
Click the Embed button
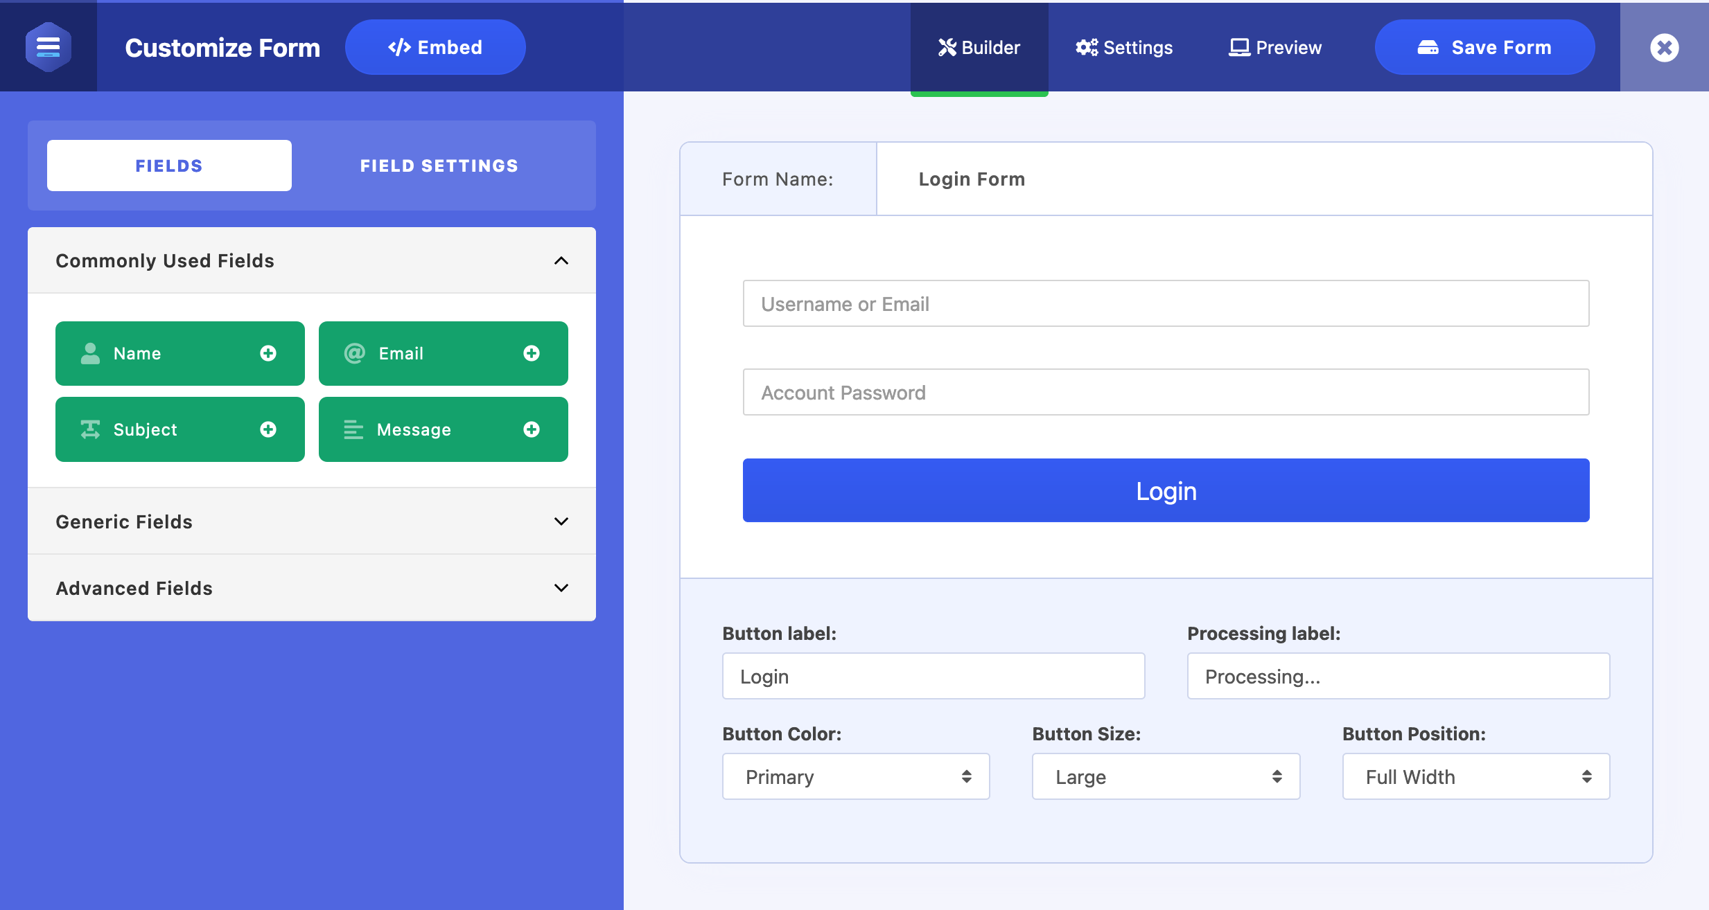(x=435, y=47)
